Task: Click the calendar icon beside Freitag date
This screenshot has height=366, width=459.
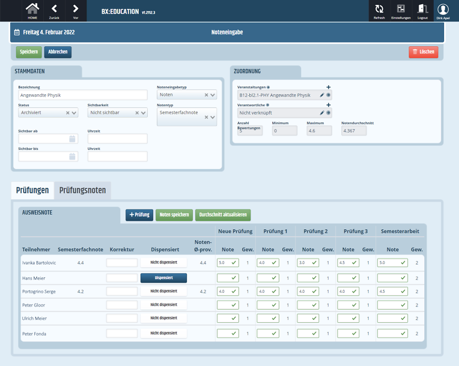Action: tap(17, 32)
